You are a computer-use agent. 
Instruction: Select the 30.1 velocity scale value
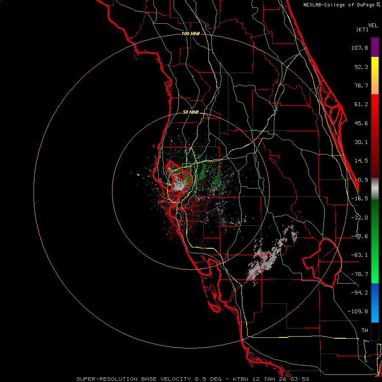pyautogui.click(x=361, y=142)
